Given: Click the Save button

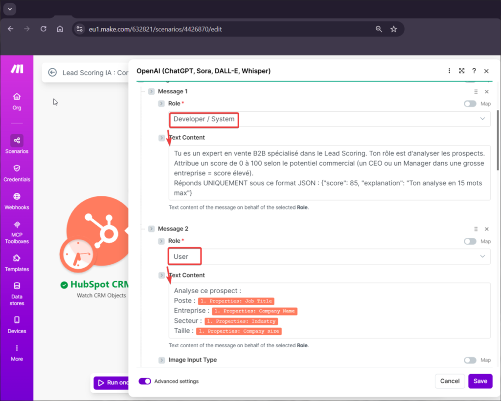Looking at the screenshot, I should pyautogui.click(x=480, y=381).
